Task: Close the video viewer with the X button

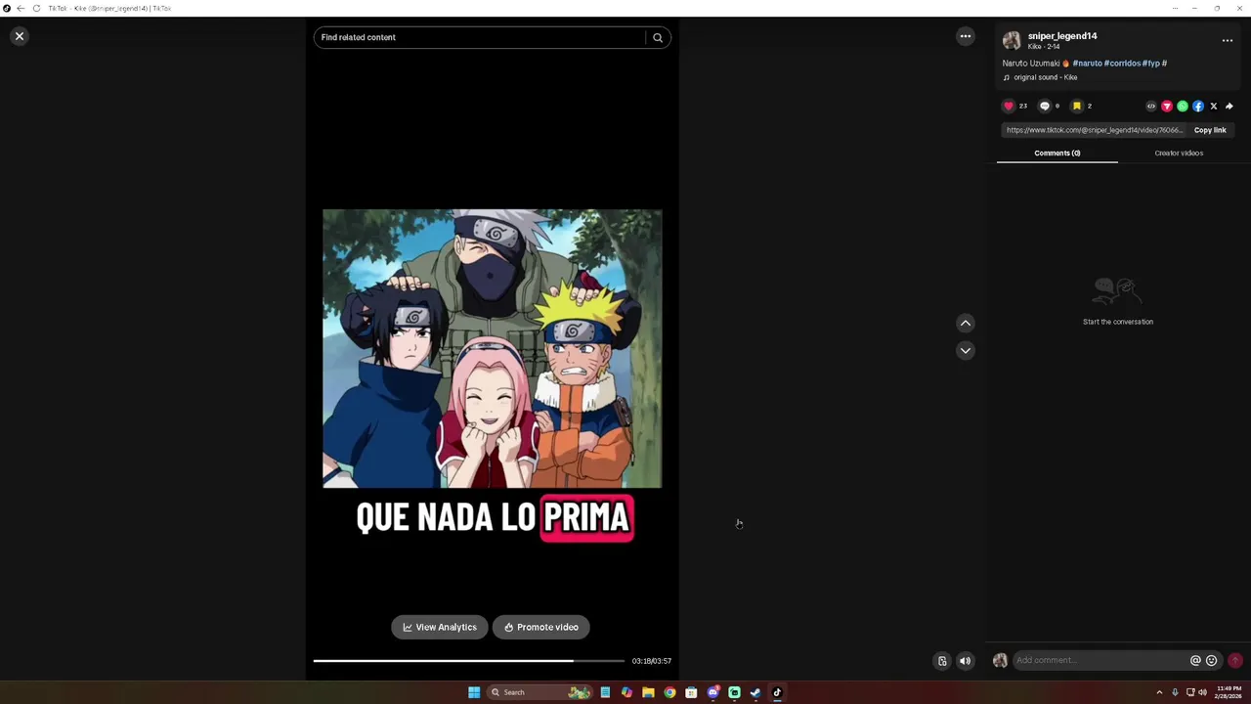Action: (x=19, y=36)
